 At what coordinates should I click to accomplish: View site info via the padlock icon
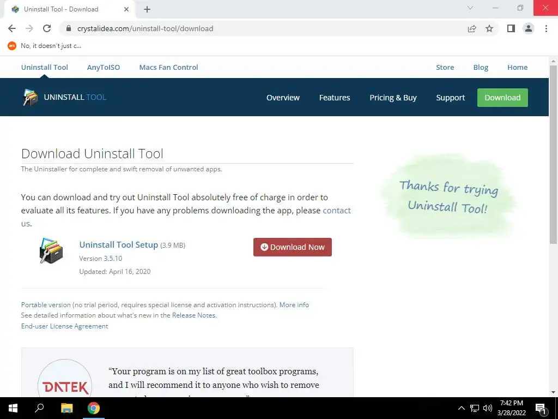pyautogui.click(x=69, y=28)
